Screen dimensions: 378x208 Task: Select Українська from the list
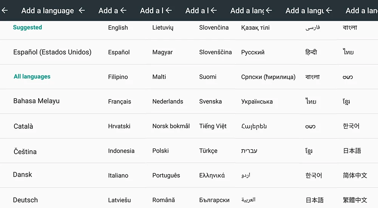[x=257, y=101]
